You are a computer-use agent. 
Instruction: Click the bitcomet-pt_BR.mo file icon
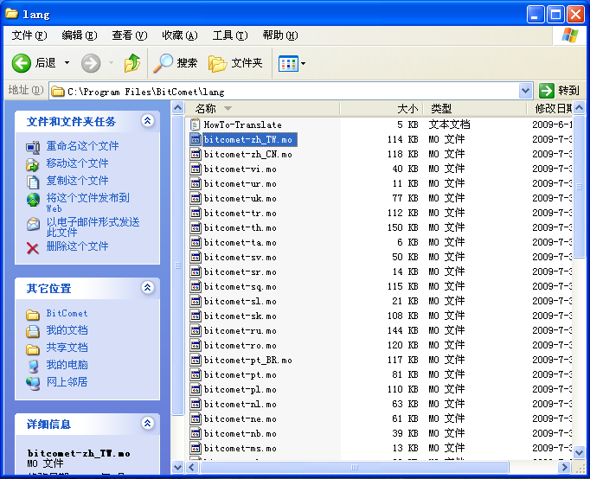pyautogui.click(x=196, y=360)
